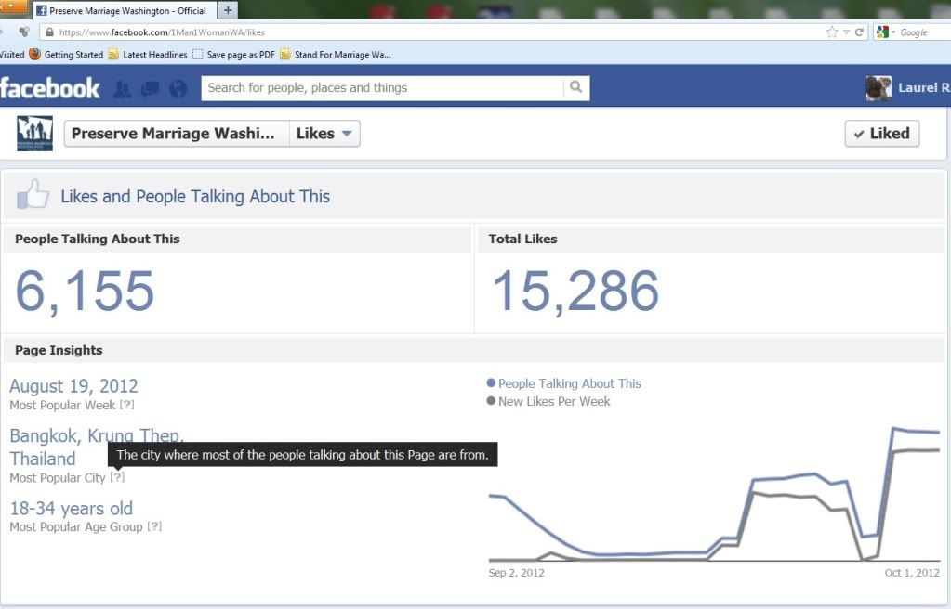
Task: Click the Sep 2, 2012 chart axis label
Action: (x=516, y=573)
